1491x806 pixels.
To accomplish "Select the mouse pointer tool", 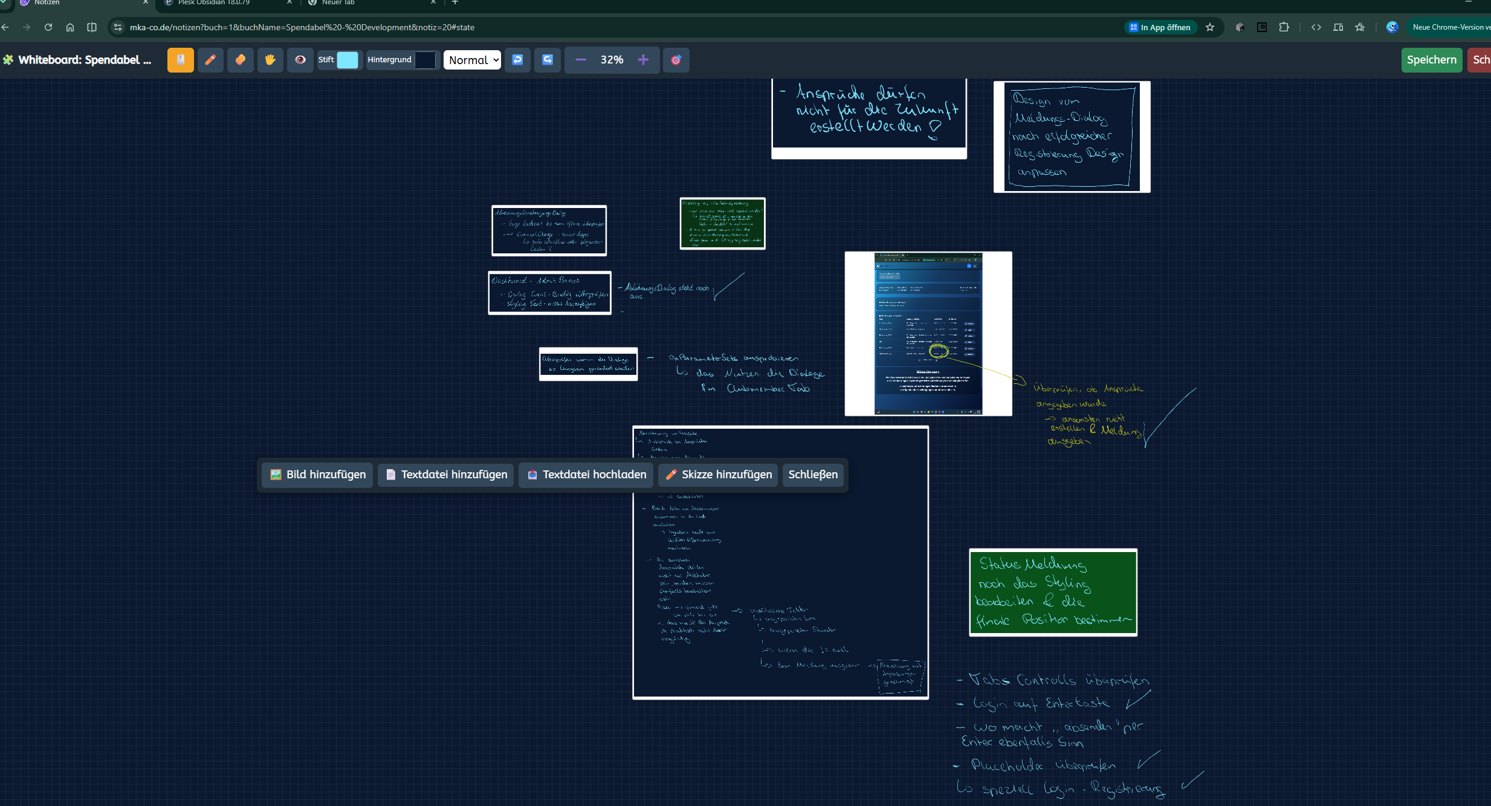I will (x=180, y=60).
